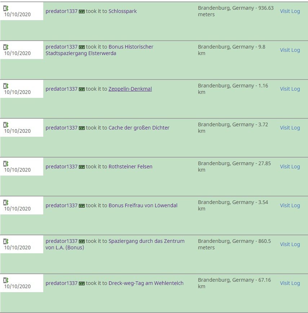The image size is (308, 313).
Task: Open Bonus Freifrau von Löwendal link
Action: click(143, 205)
